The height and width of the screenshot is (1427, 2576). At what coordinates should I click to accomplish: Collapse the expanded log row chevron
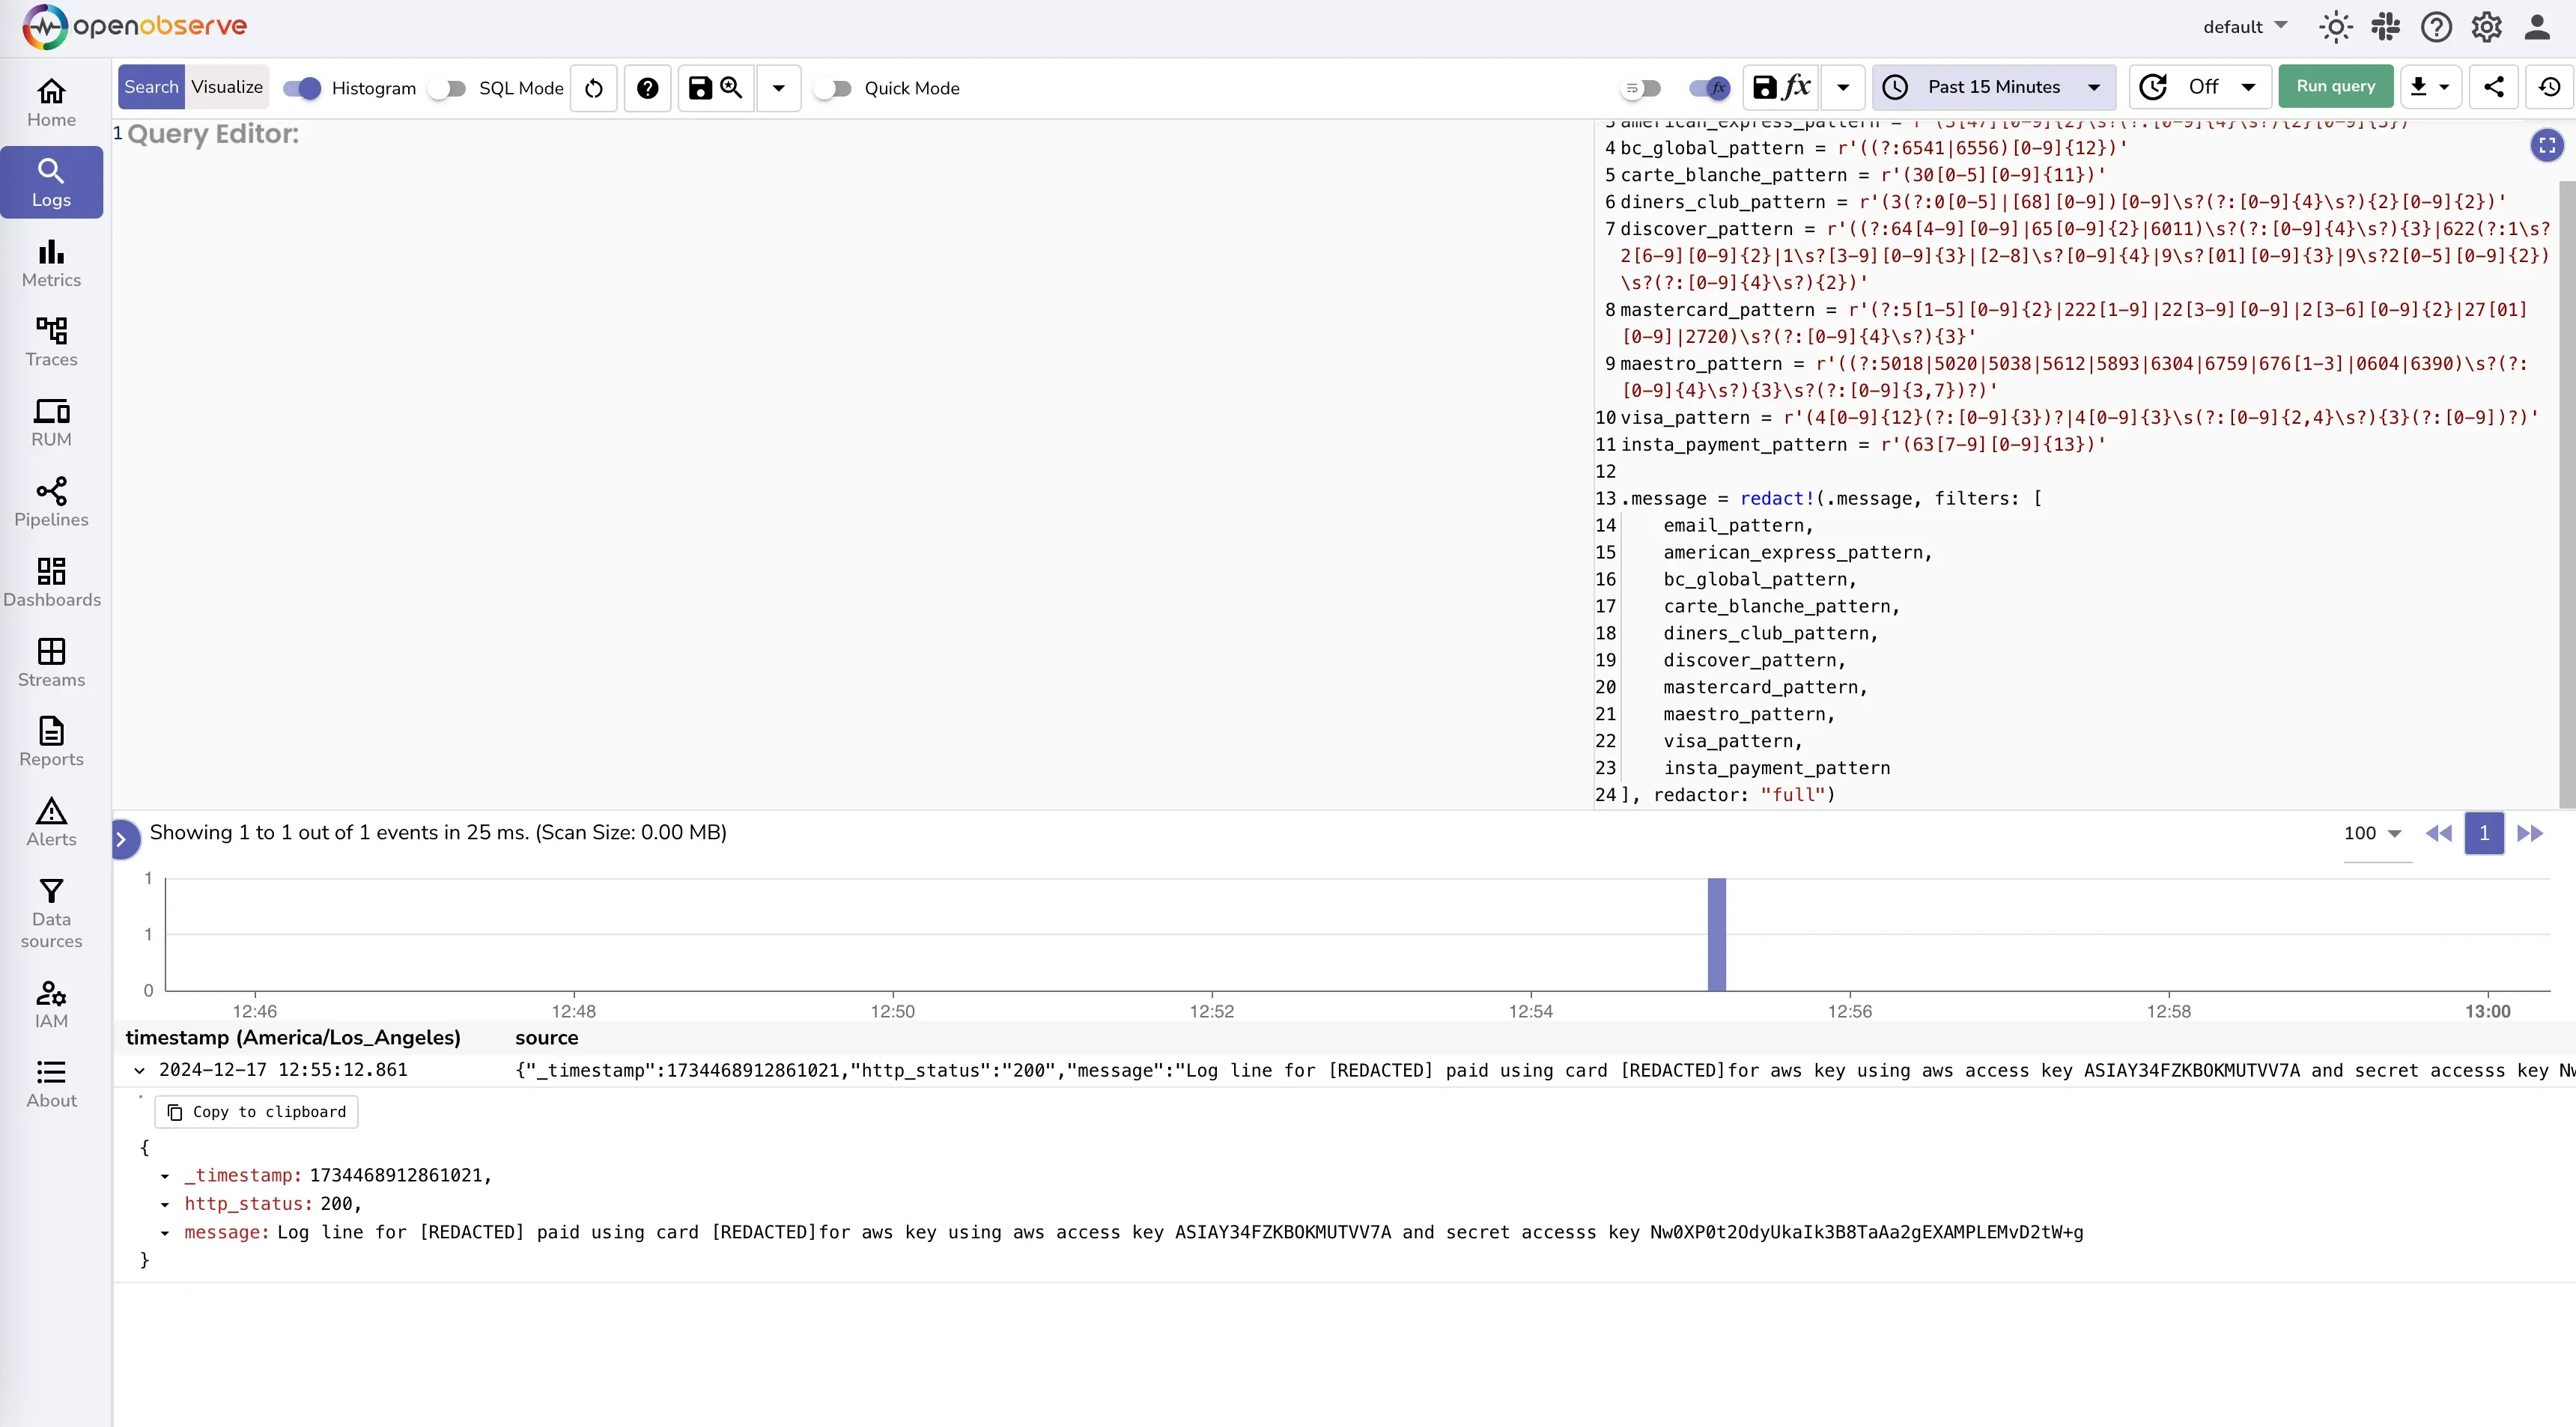click(x=140, y=1070)
